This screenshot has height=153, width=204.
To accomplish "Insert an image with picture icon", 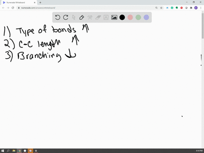I will coord(114,17).
